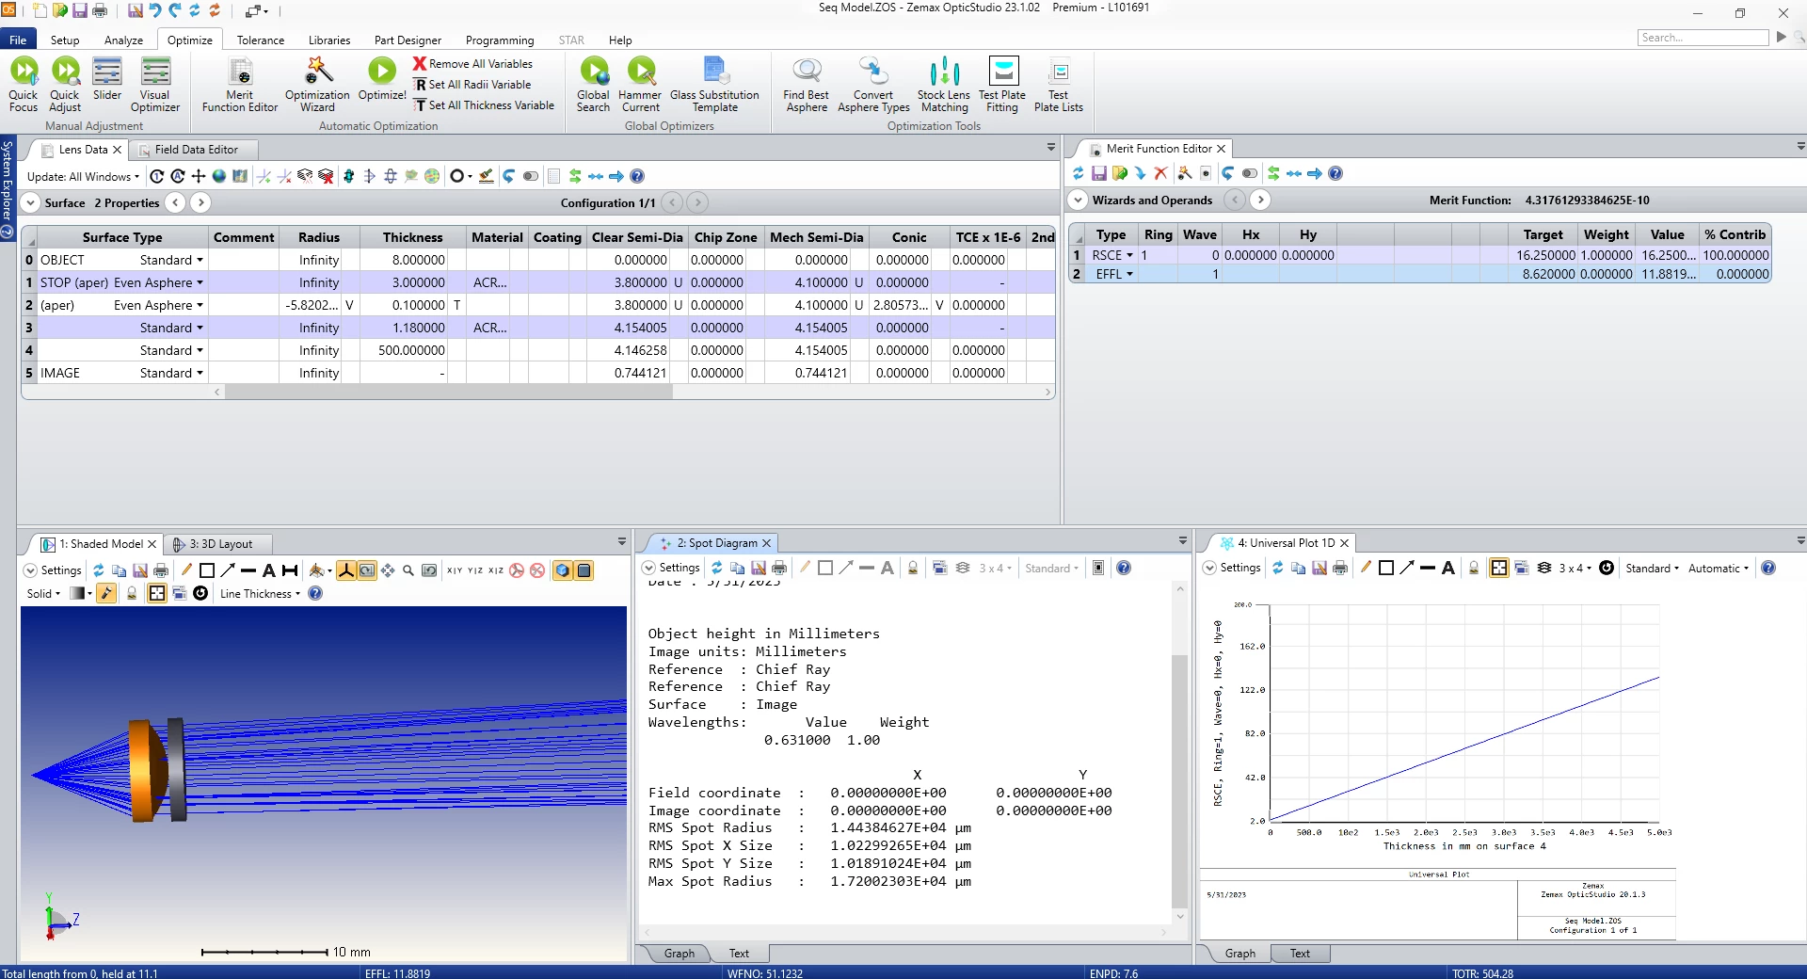Open the Help ribbon tab
This screenshot has width=1807, height=979.
point(620,40)
